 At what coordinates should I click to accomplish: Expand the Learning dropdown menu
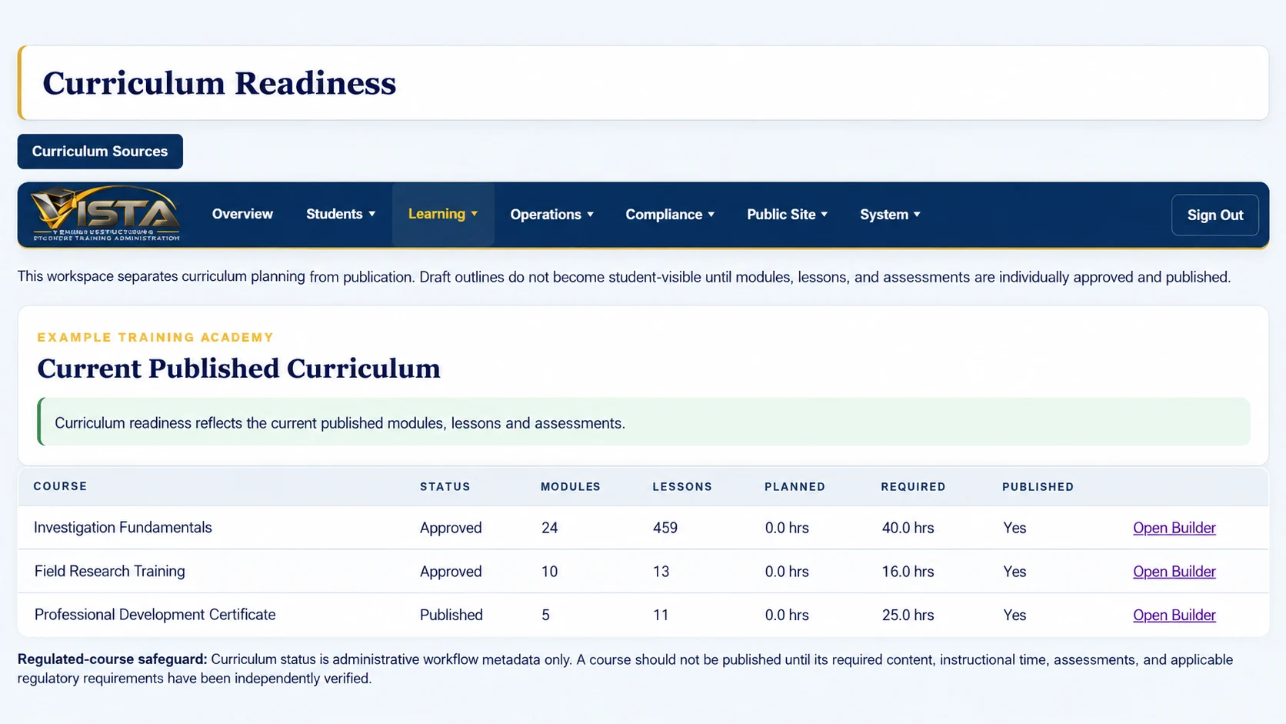443,214
